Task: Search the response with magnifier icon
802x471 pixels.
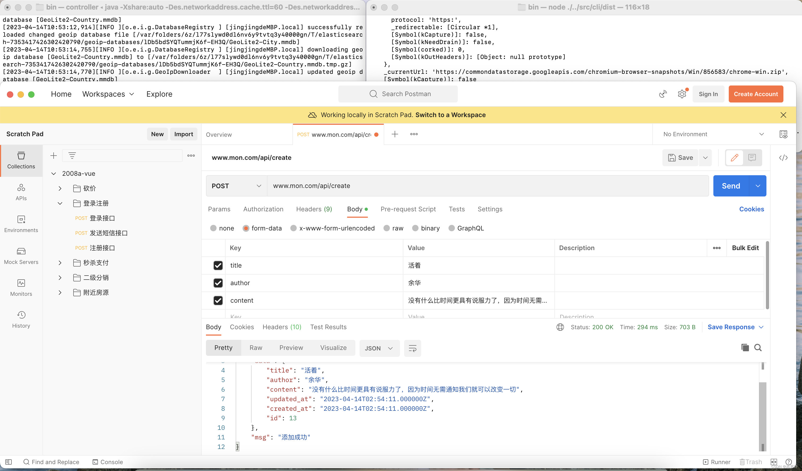Action: [x=758, y=348]
